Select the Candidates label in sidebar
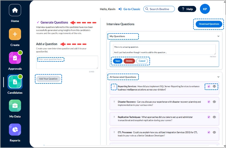226x148 pixels. [15, 93]
